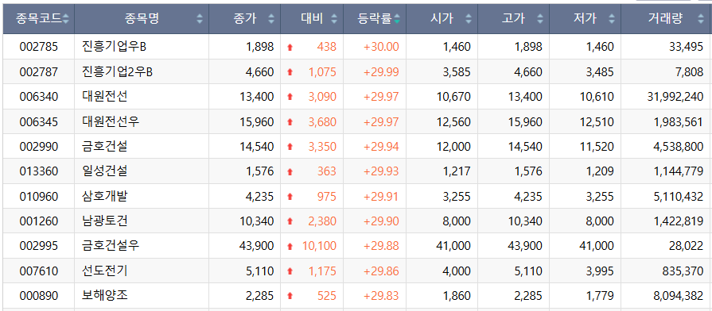The height and width of the screenshot is (311, 712).
Task: Sort by 저가 column sort arrows
Action: pyautogui.click(x=612, y=19)
